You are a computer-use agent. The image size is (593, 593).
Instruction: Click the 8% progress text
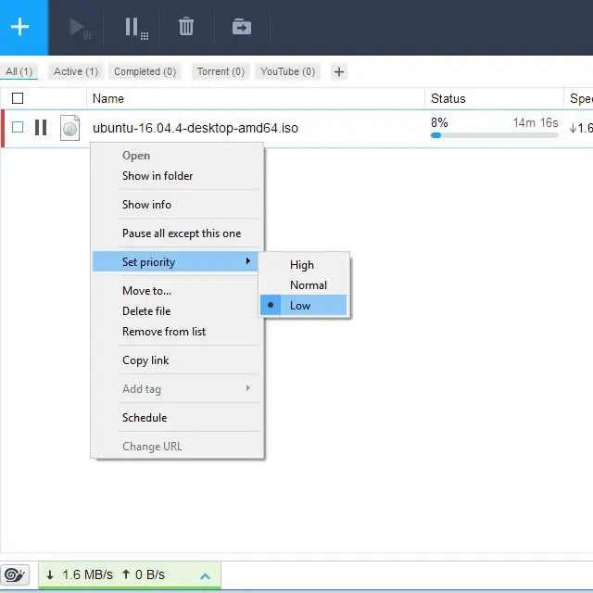439,122
